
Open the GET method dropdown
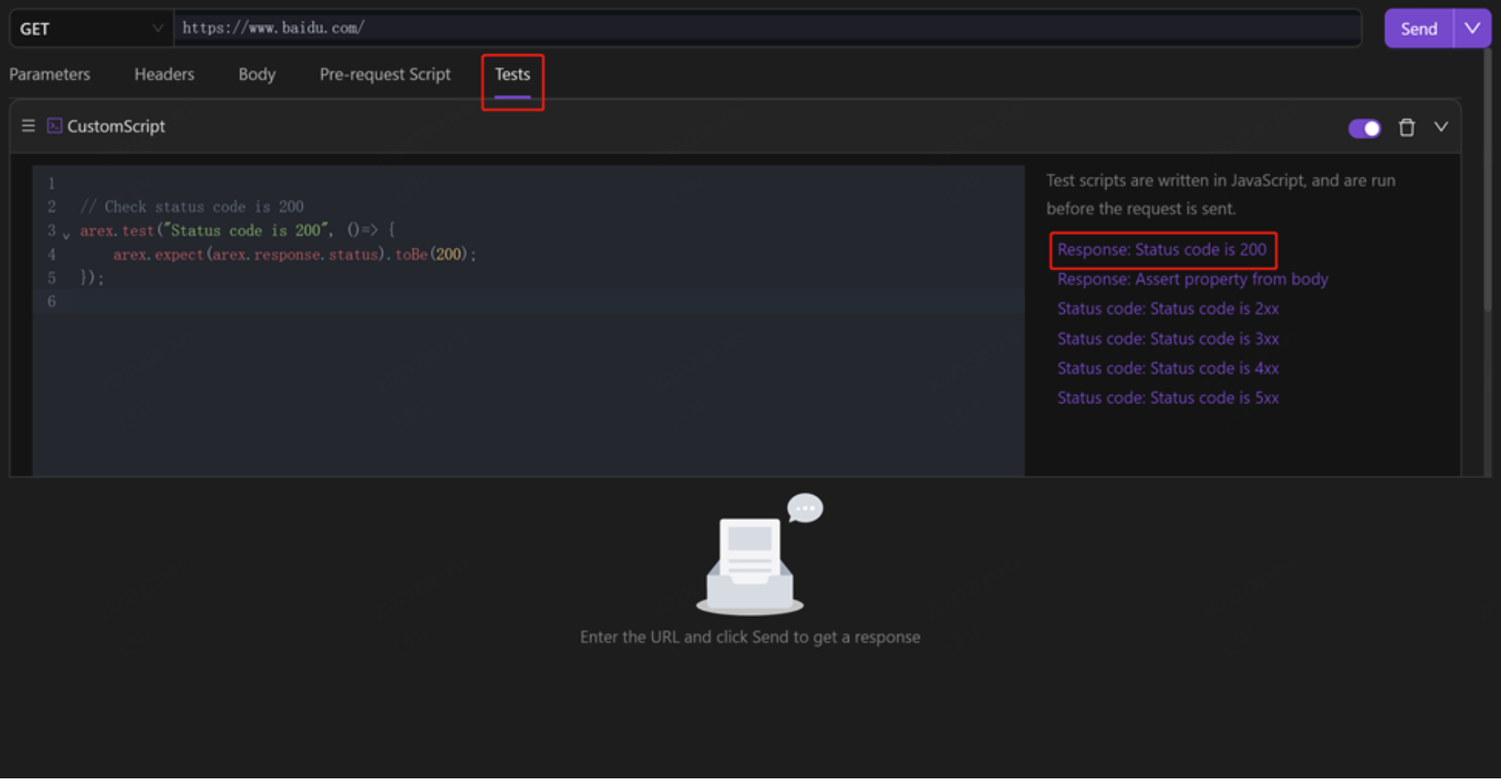coord(90,29)
